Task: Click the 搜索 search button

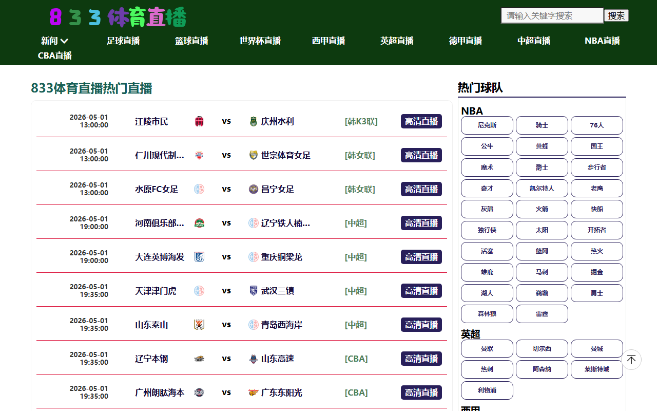Action: click(616, 15)
